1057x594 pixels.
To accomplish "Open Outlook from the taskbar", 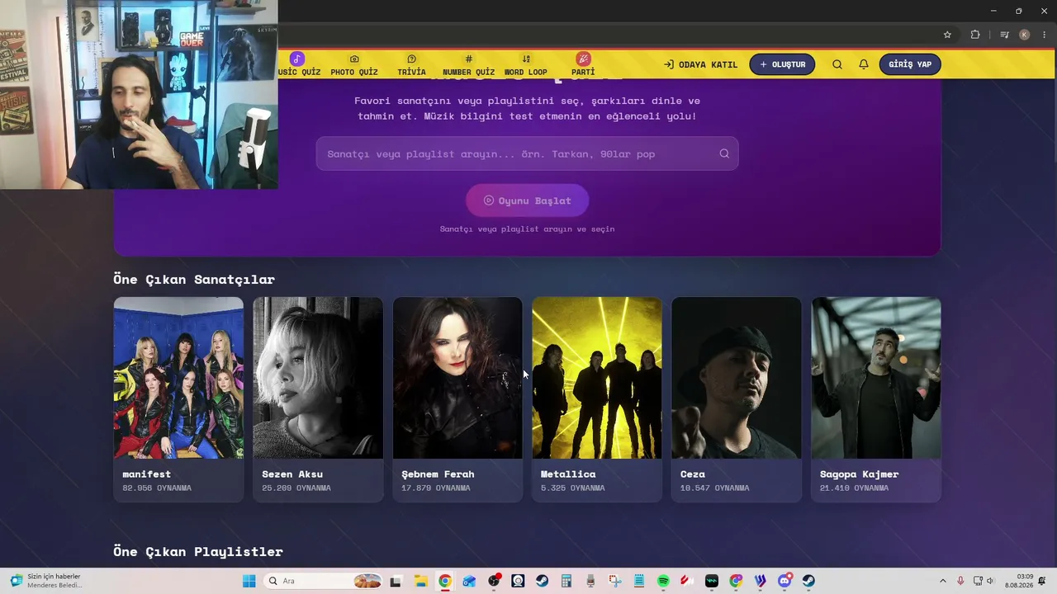I will 469,581.
